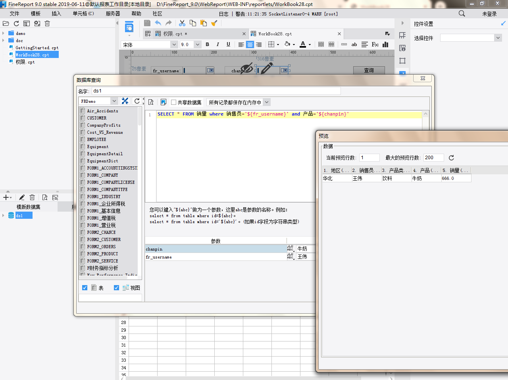The width and height of the screenshot is (508, 380).
Task: Refresh the template file tree
Action: [x=16, y=23]
